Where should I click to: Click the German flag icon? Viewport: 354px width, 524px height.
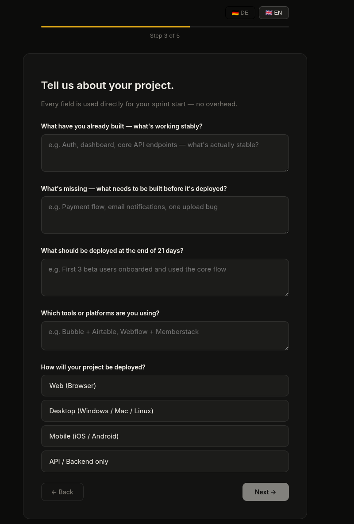tap(235, 13)
